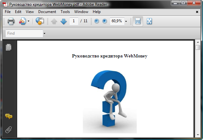Toggle fit width scrolling mode icon

click(x=138, y=21)
